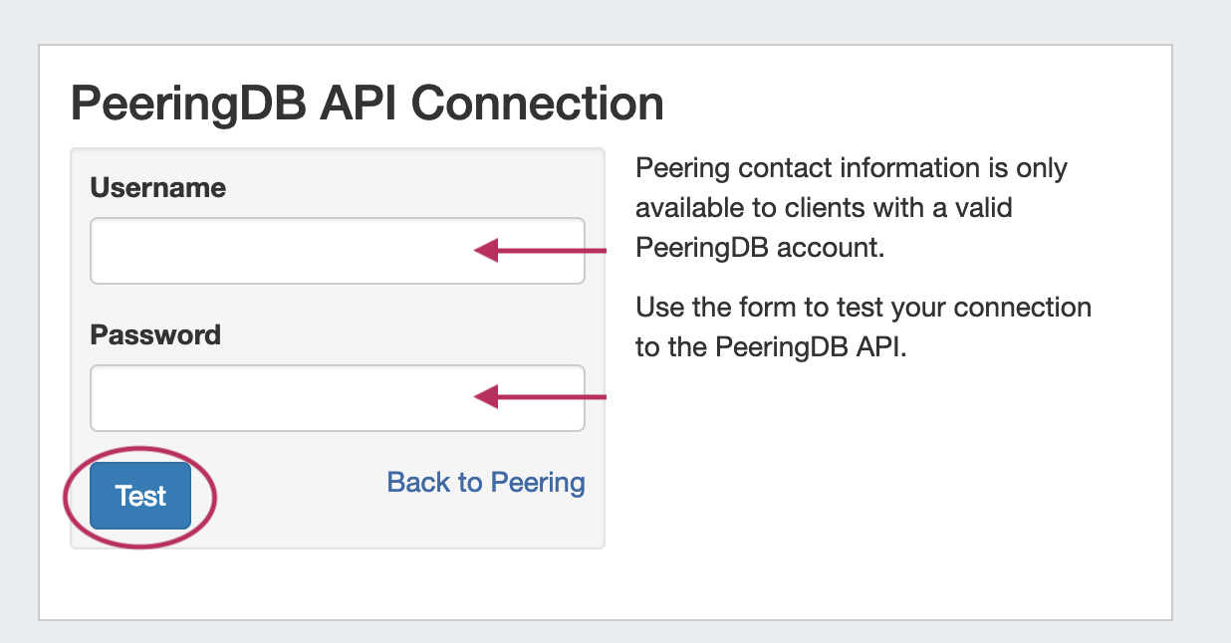Click the word PeeringDB in page heading
This screenshot has height=643, width=1231.
(x=188, y=103)
